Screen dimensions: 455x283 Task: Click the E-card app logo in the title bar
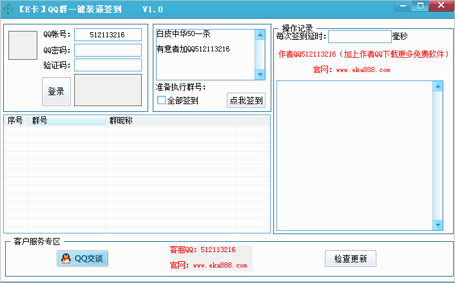8,9
